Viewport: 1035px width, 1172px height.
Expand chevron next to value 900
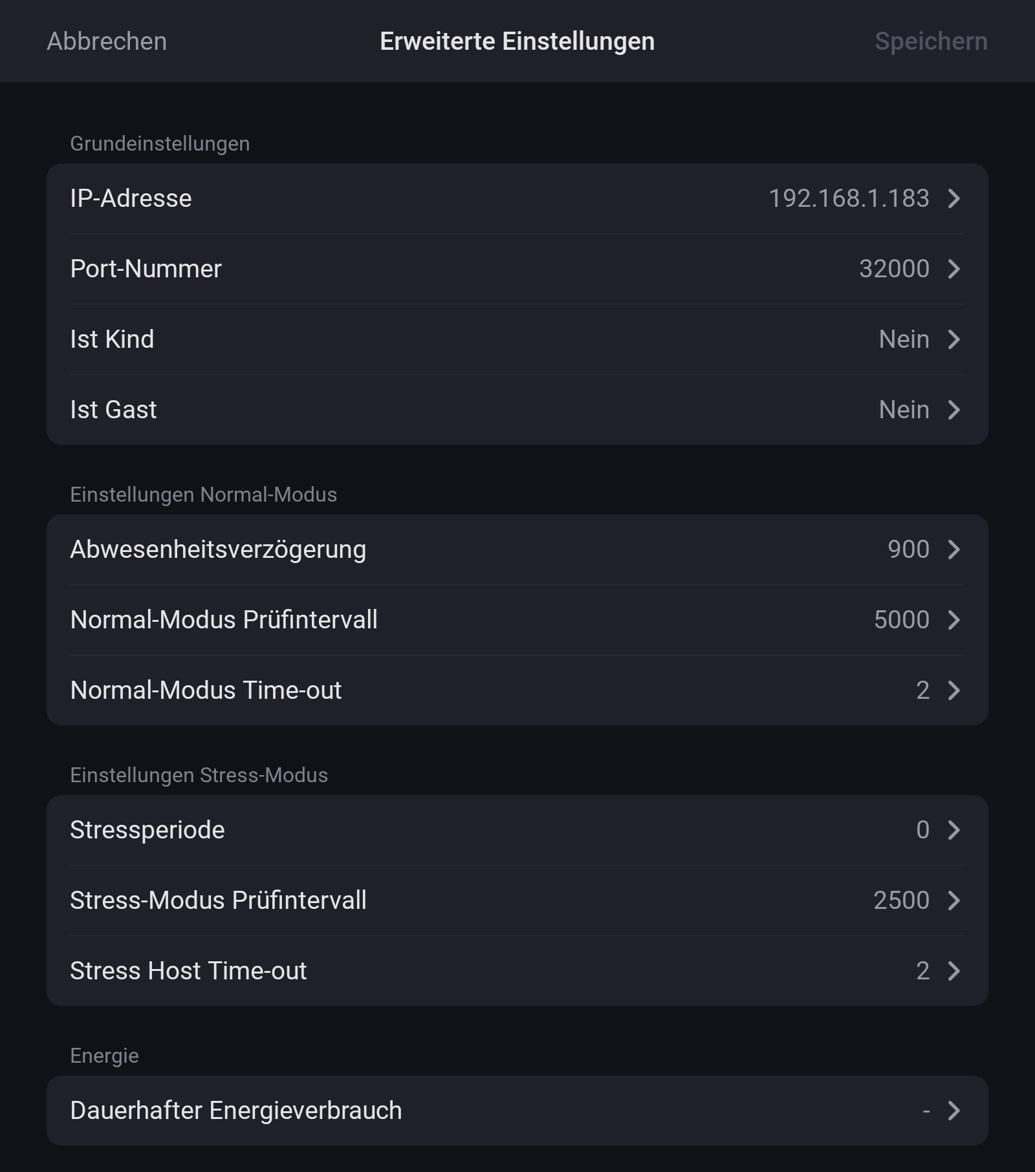pyautogui.click(x=953, y=549)
